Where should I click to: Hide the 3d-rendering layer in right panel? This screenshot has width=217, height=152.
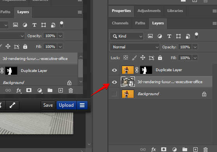[x=114, y=82]
